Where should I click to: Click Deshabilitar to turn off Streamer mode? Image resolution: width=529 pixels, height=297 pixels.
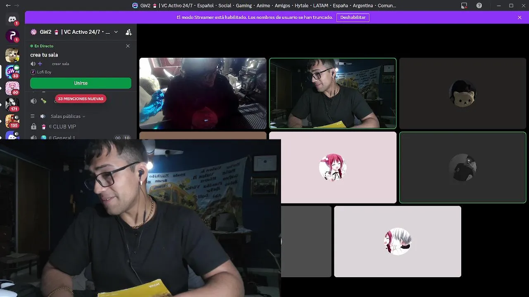point(353,17)
